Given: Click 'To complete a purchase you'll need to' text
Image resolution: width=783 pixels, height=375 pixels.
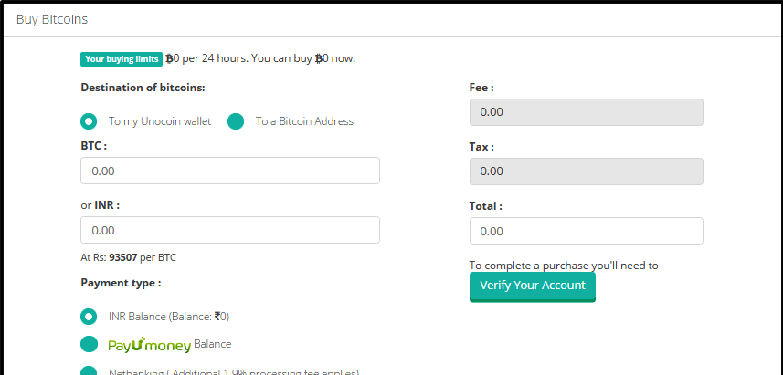Looking at the screenshot, I should click(x=563, y=266).
